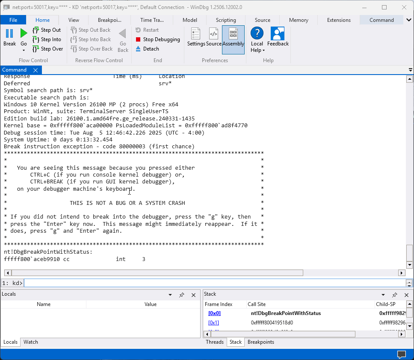Open the document tab list dropdown

pyautogui.click(x=410, y=70)
